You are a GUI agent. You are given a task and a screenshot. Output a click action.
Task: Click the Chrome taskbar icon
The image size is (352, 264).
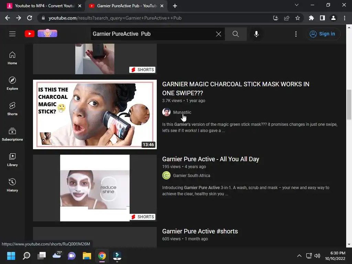click(x=102, y=256)
